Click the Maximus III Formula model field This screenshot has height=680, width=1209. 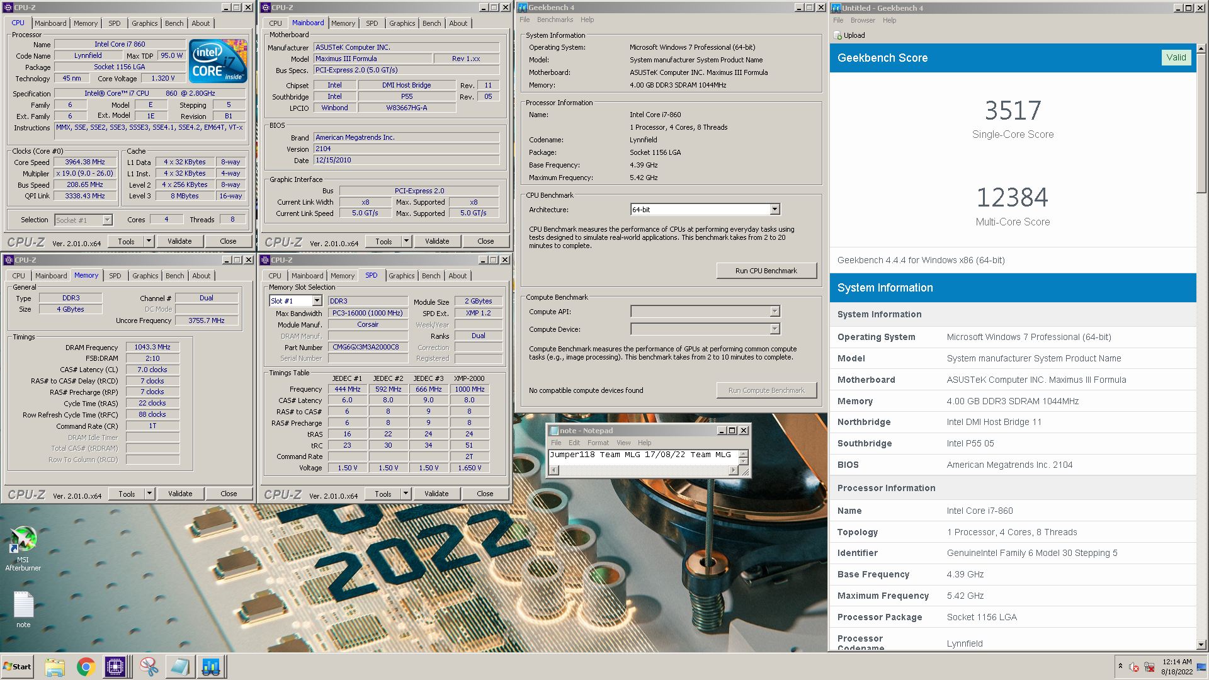(x=373, y=59)
